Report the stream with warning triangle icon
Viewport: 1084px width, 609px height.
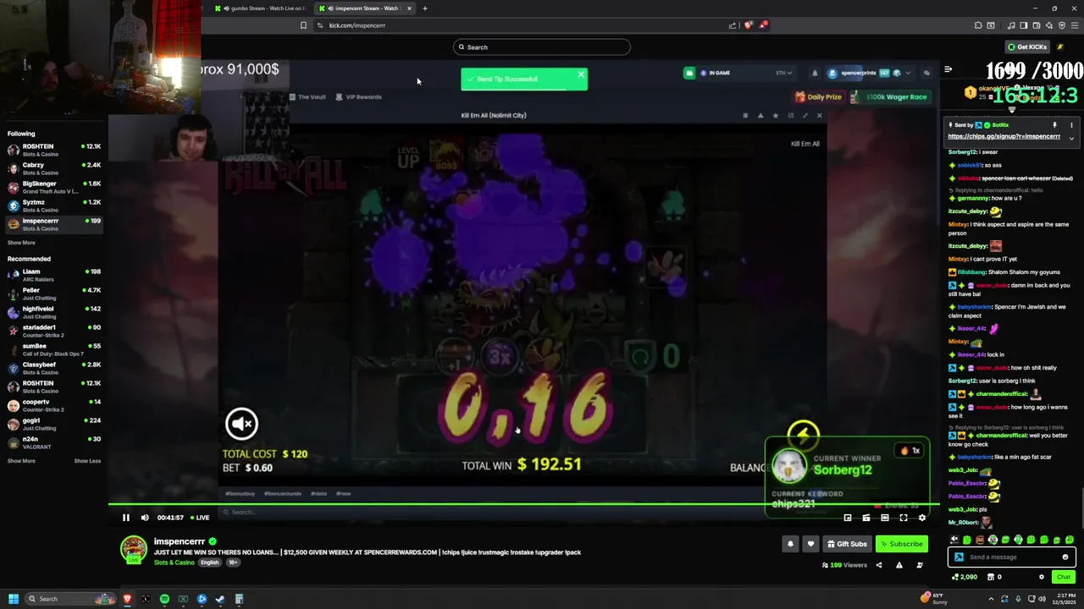tap(899, 565)
